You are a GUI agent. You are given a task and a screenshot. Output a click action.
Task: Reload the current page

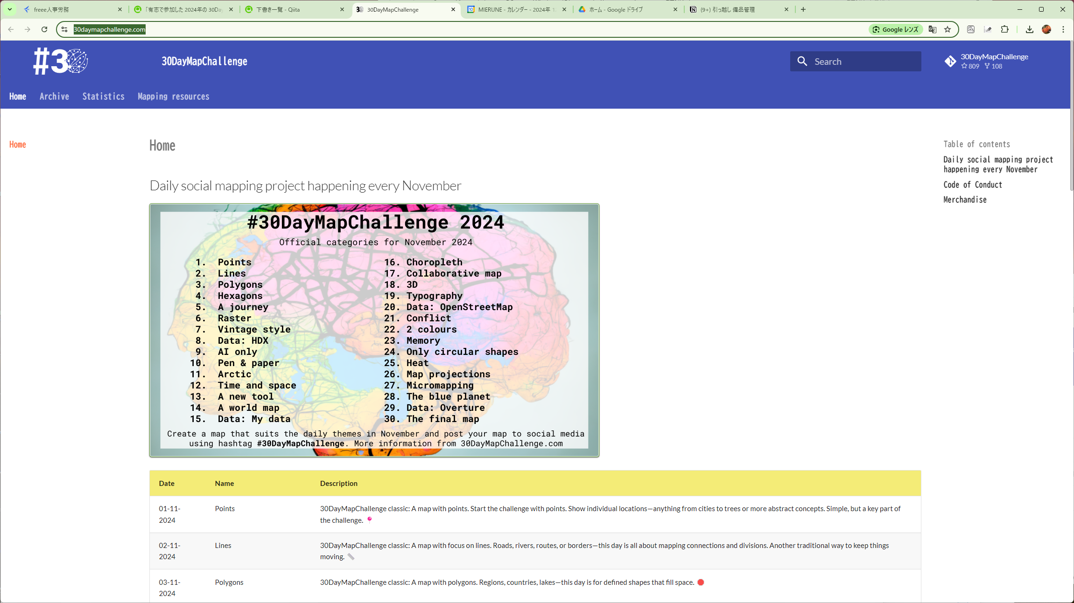[44, 29]
